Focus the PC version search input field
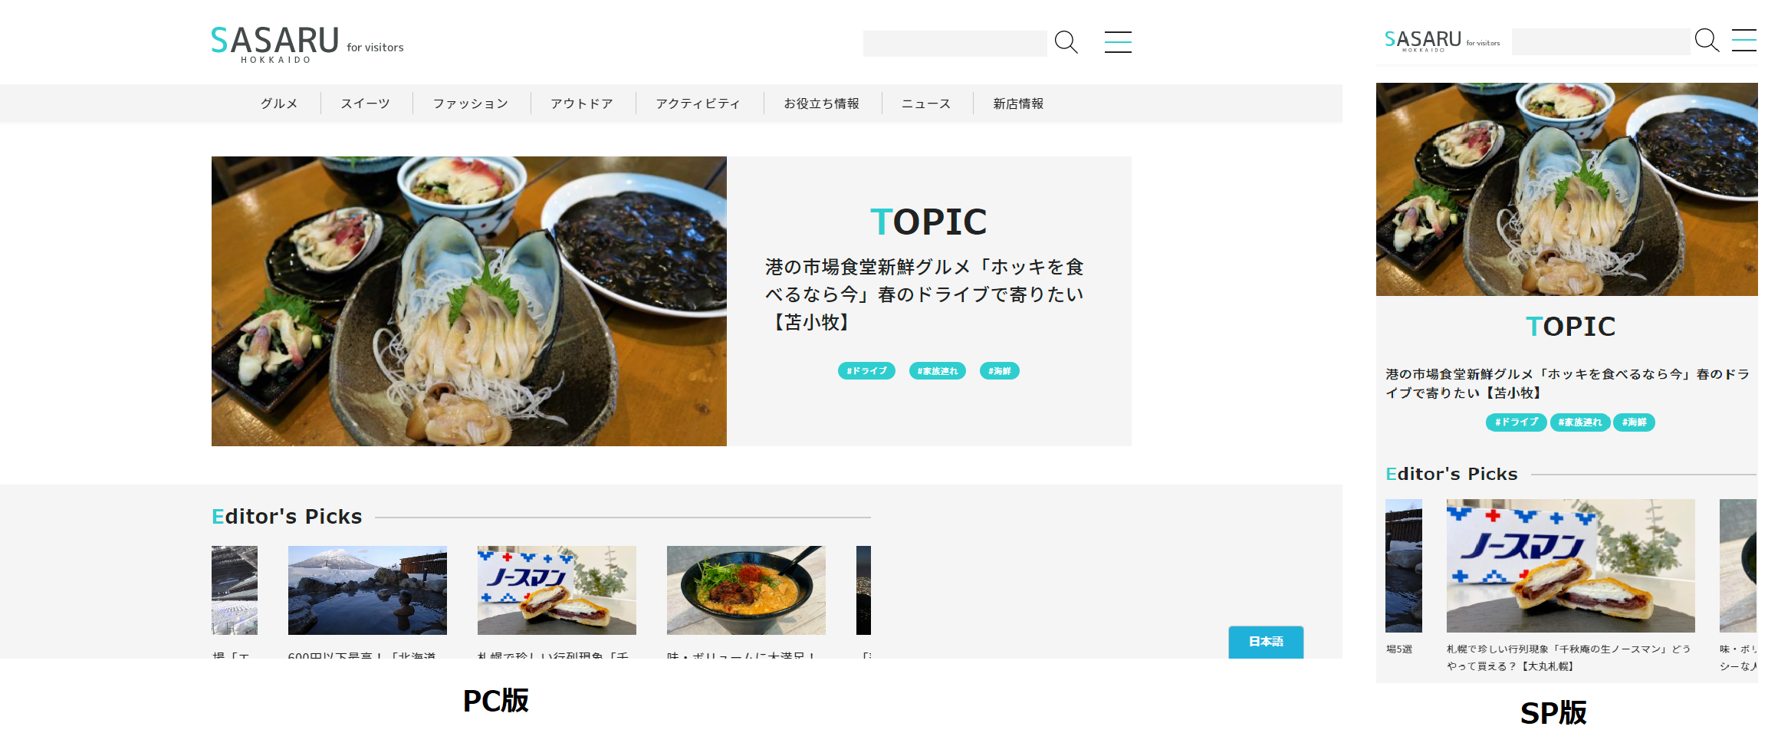Viewport: 1791px width, 756px height. click(955, 44)
